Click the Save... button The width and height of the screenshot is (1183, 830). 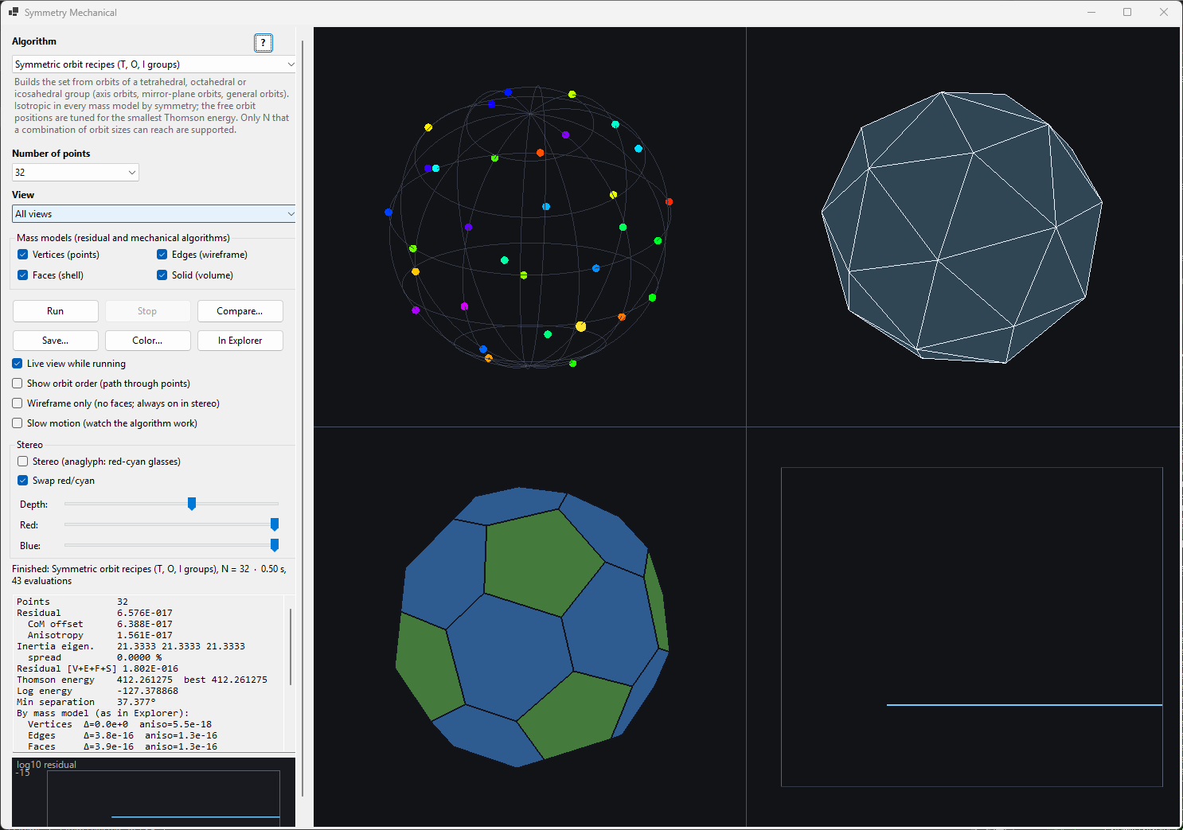tap(56, 341)
